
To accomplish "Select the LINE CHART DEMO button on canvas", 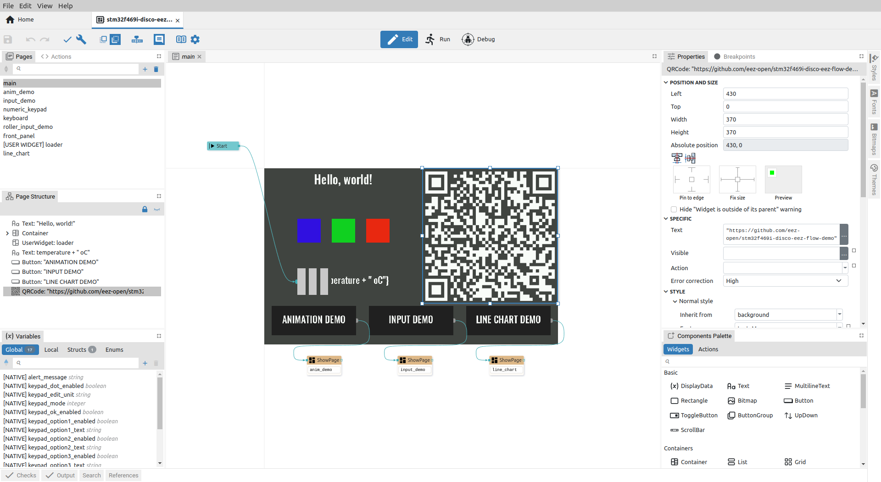I will (x=508, y=320).
